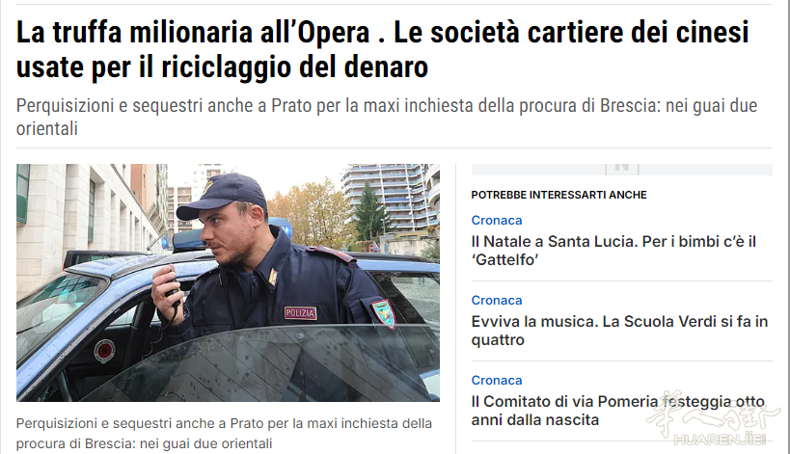Click the officer's navy police cap
The image size is (790, 454).
click(222, 196)
